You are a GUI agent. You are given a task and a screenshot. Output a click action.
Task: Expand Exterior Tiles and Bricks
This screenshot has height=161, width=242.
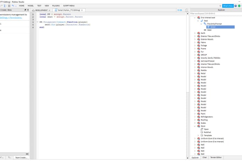click(195, 36)
